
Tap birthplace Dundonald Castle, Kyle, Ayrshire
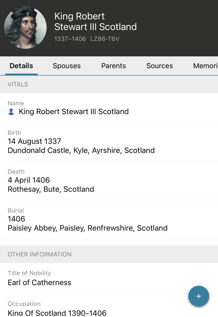(x=81, y=150)
